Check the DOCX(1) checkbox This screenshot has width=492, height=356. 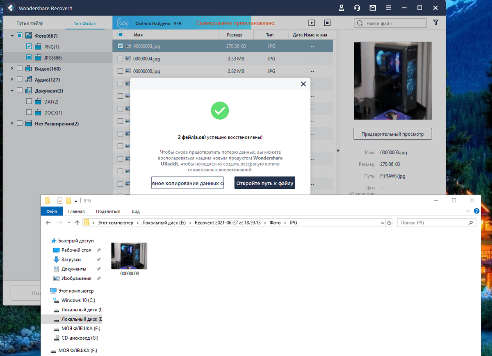(x=29, y=112)
